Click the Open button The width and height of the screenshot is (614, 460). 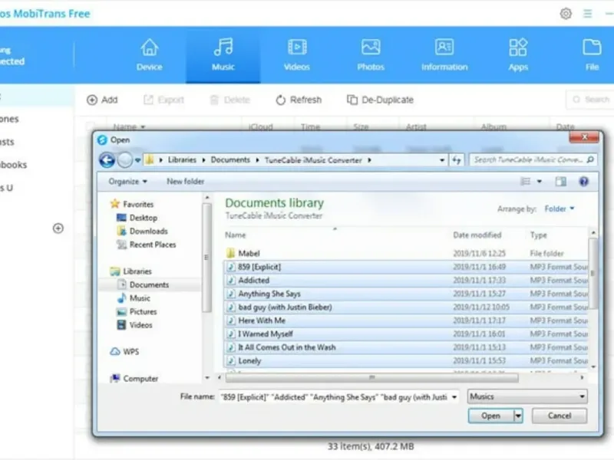point(491,416)
